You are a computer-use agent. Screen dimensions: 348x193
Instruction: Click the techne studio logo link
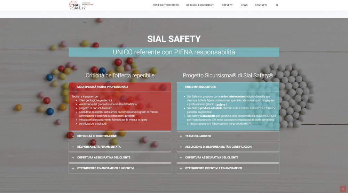(220, 105)
